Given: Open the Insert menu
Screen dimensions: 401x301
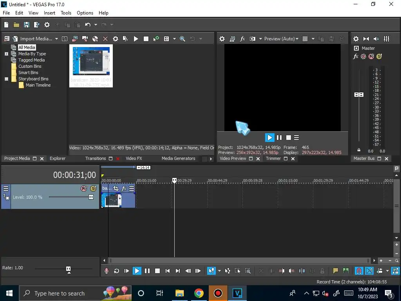Looking at the screenshot, I should (49, 13).
